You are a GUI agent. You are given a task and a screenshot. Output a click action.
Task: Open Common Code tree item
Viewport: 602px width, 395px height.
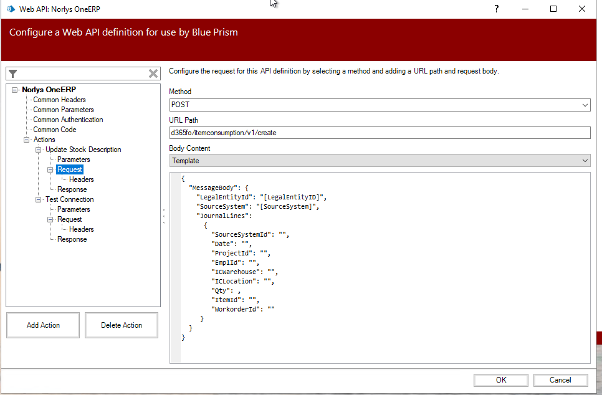[55, 130]
